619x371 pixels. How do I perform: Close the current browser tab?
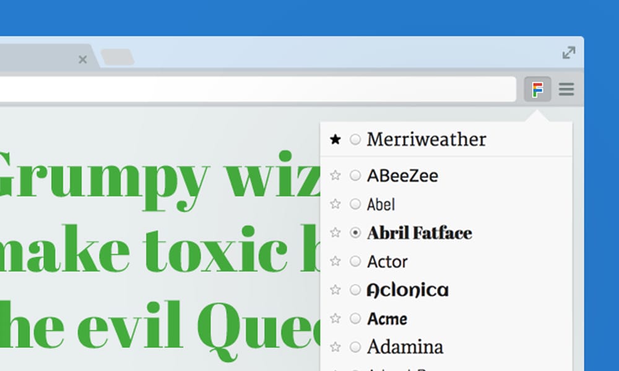pyautogui.click(x=82, y=60)
